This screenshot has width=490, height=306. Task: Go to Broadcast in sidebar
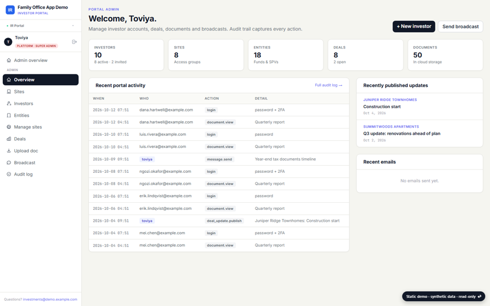coord(41,163)
